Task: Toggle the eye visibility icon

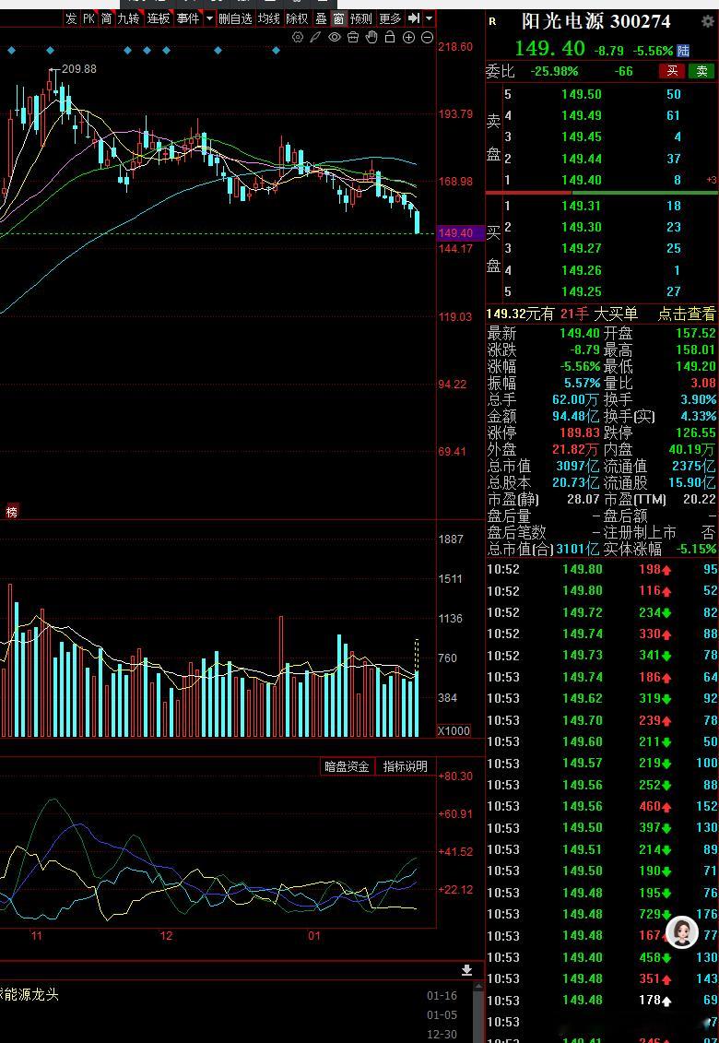Action: click(x=335, y=37)
